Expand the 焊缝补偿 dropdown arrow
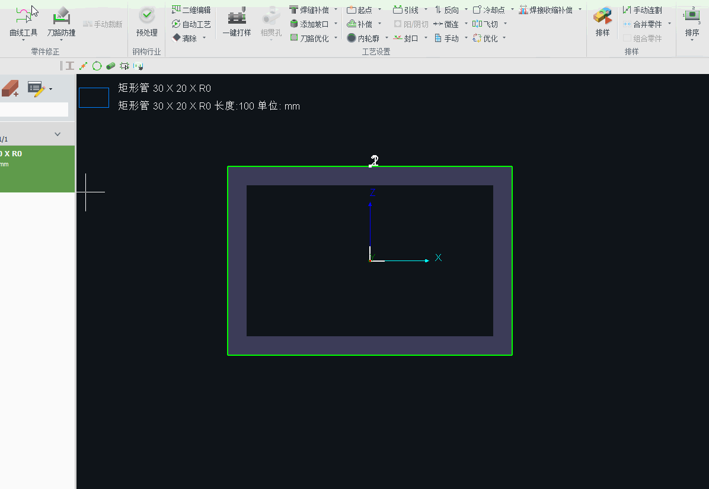Screen dimensions: 709x489 click(336, 10)
